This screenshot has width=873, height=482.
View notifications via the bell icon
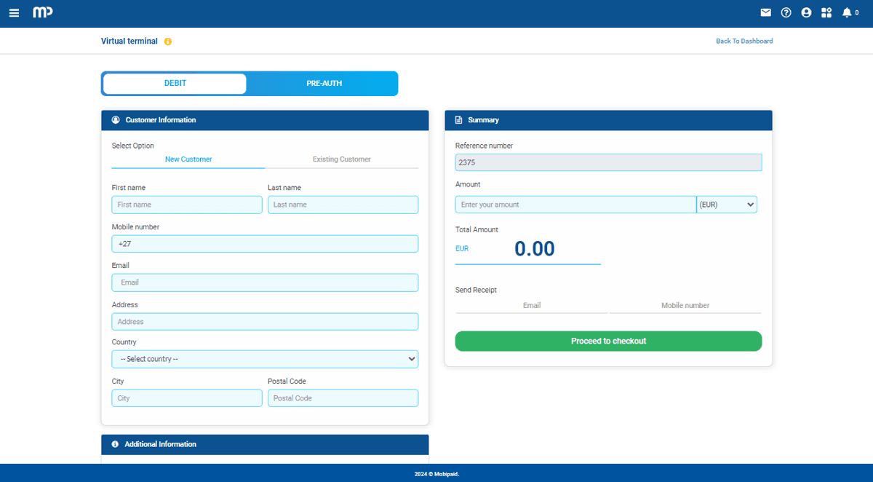pos(847,12)
